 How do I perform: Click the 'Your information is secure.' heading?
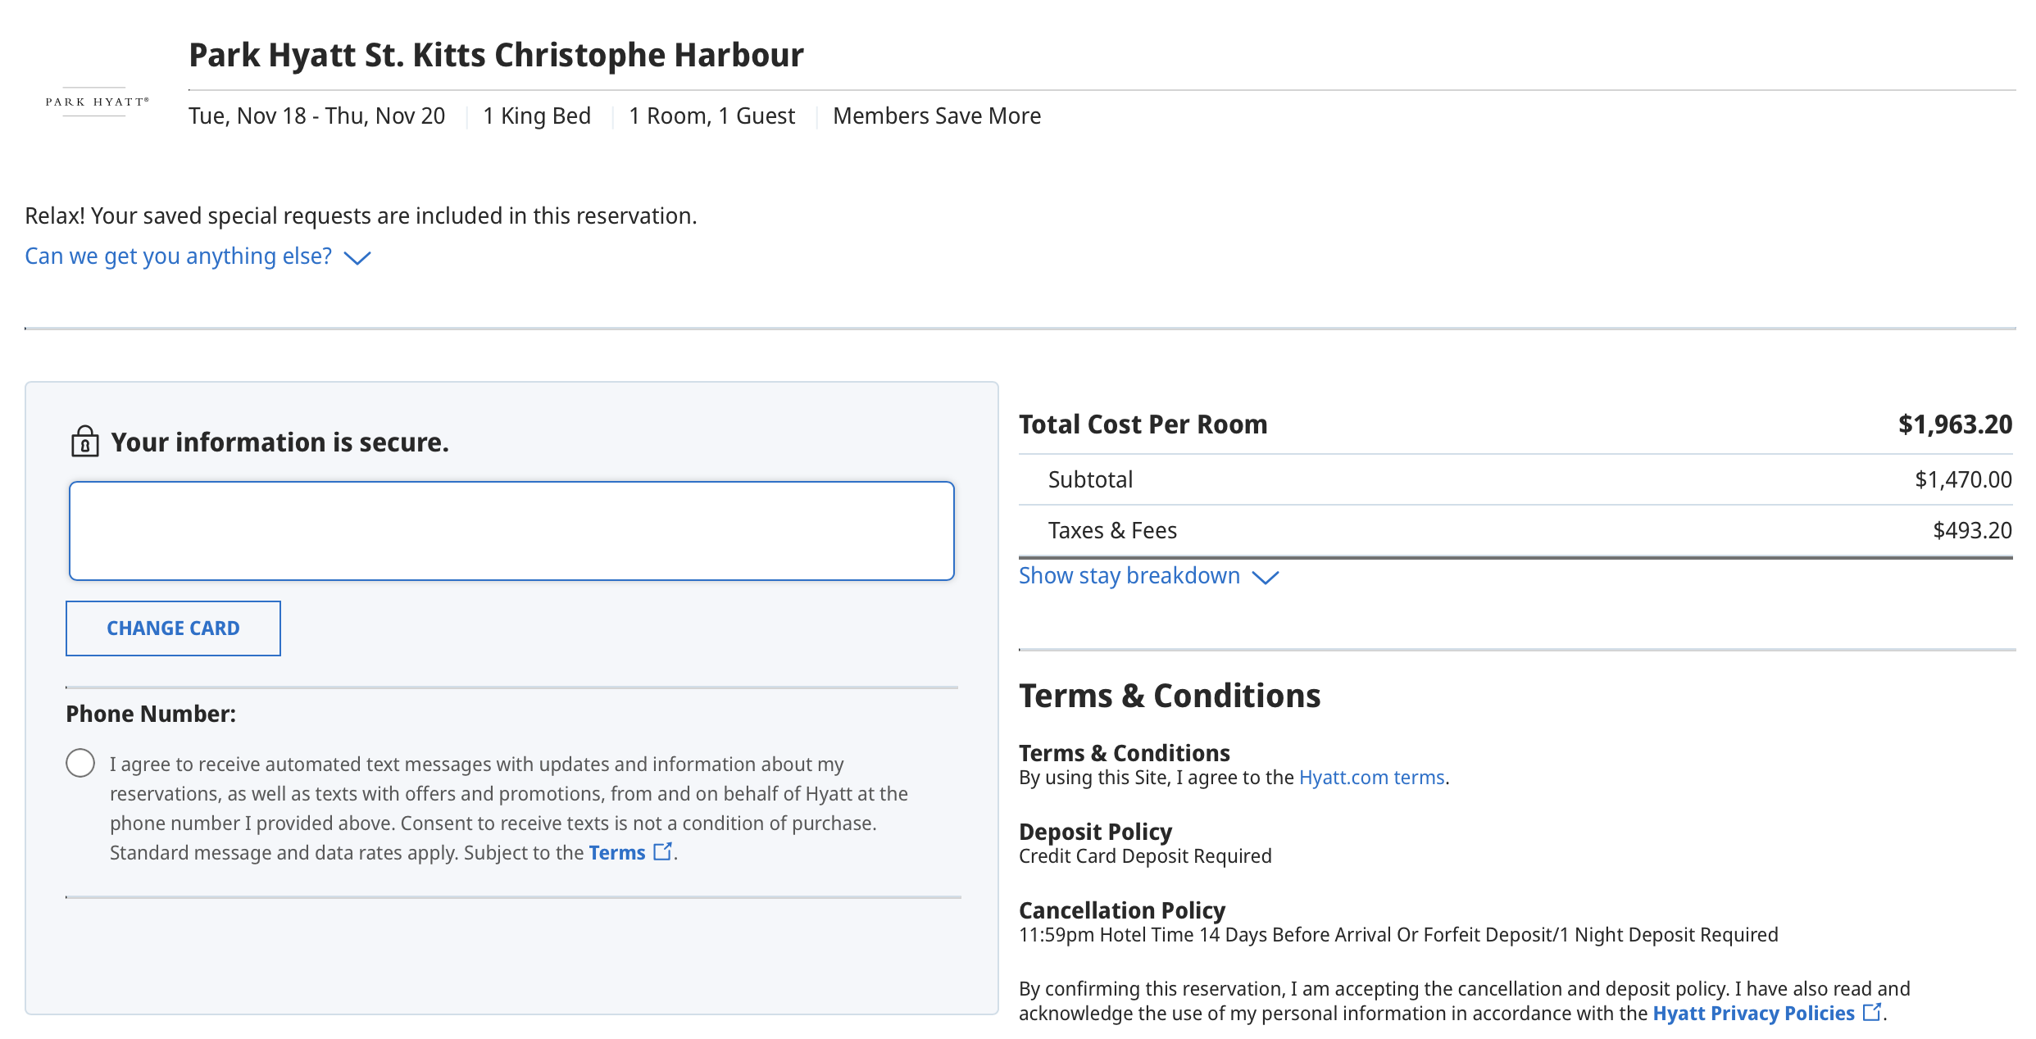point(279,442)
